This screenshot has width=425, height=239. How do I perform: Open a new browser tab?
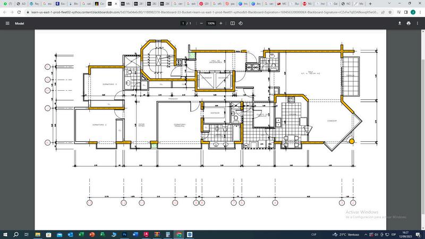370,3
